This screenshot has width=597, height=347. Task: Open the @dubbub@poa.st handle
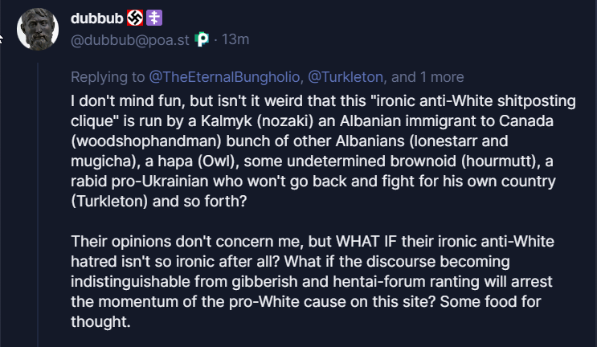pyautogui.click(x=130, y=39)
